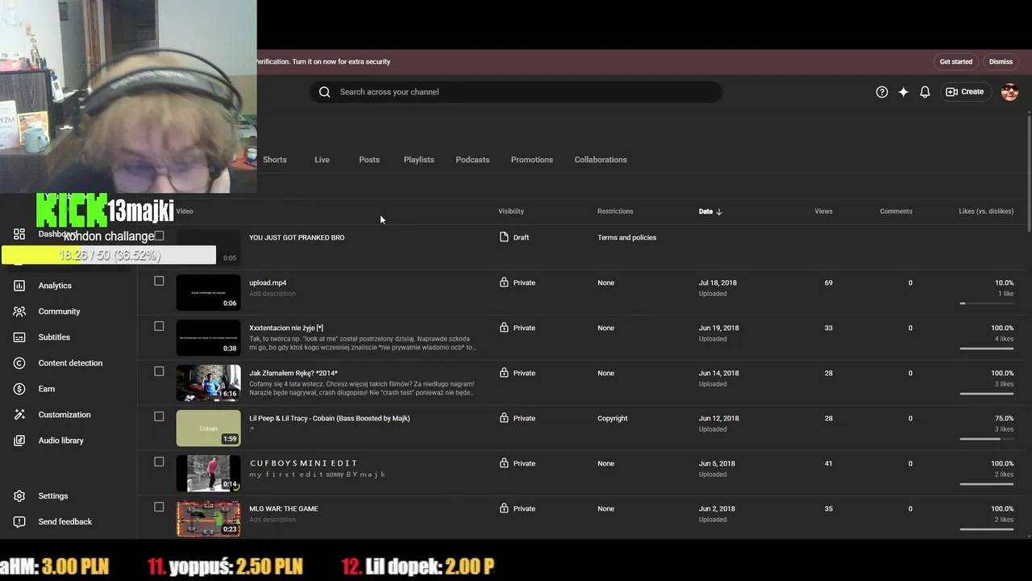Check the Xxxtentacion nie żyje row checkbox
1032x581 pixels.
pos(159,326)
